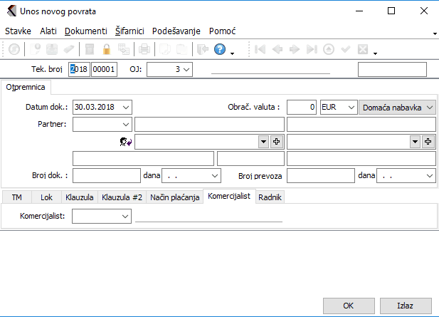439x317 pixels.
Task: Open the Domaća nabavka dropdown
Action: 429,107
